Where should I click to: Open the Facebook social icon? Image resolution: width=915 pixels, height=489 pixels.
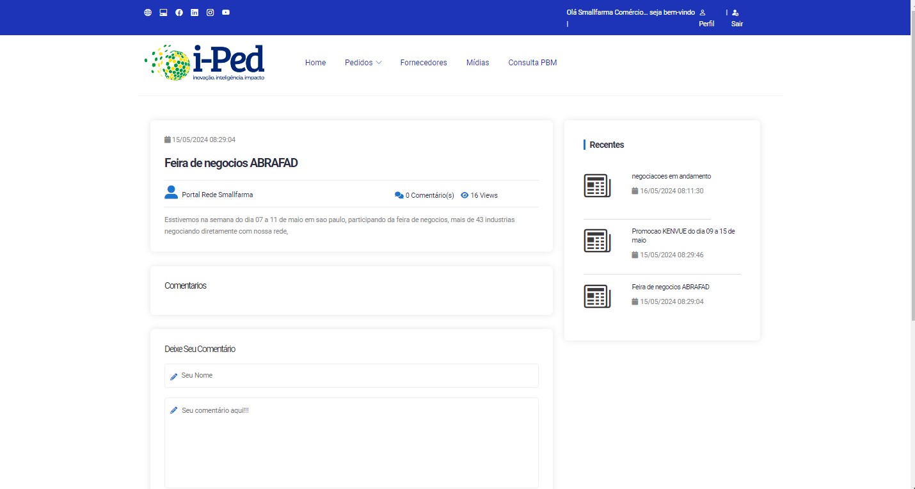click(179, 12)
